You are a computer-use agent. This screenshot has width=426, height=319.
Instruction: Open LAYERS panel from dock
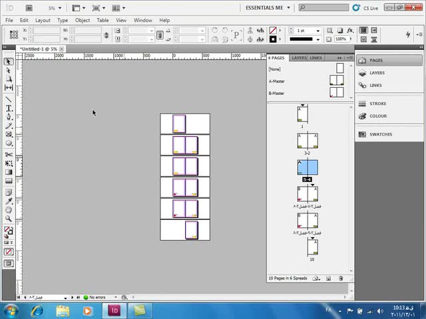pos(389,73)
